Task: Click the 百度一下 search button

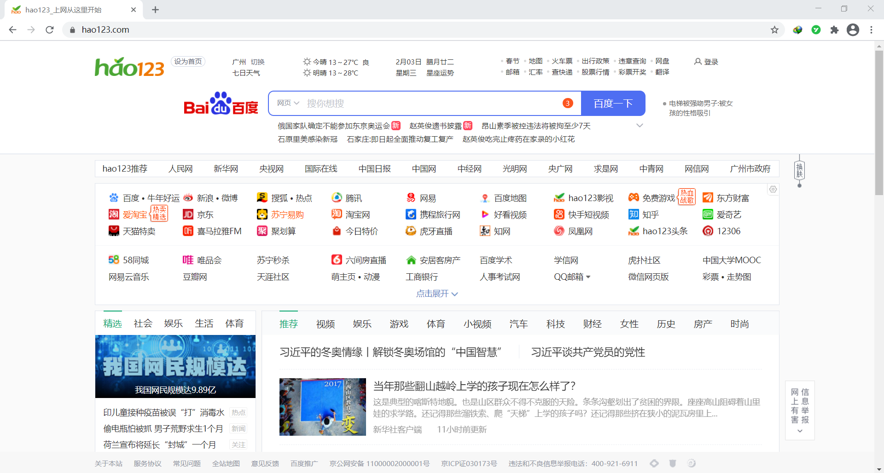Action: pyautogui.click(x=613, y=103)
